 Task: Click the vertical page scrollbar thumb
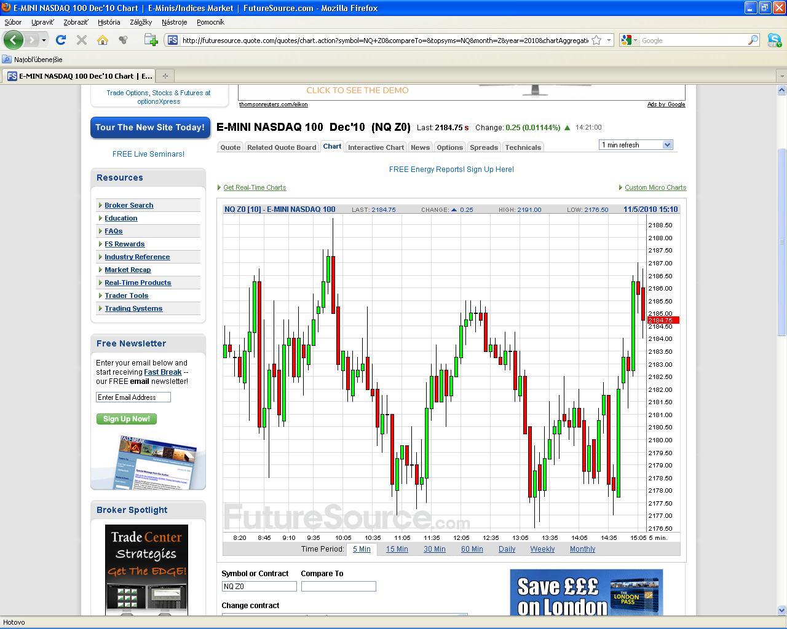[x=782, y=242]
